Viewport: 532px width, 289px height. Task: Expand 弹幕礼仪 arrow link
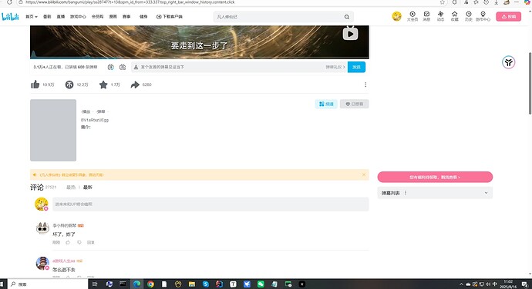tap(335, 67)
